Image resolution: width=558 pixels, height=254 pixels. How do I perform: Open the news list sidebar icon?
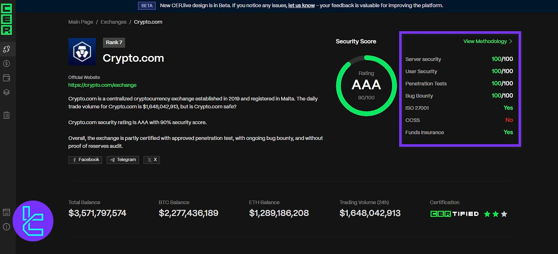tap(6, 212)
